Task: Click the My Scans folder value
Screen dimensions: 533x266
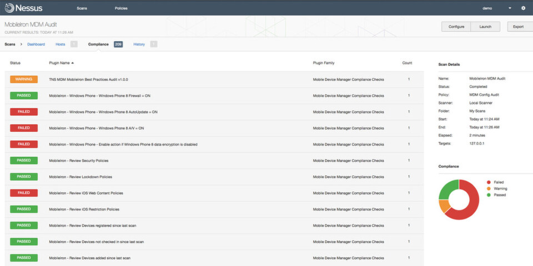Action: 477,111
